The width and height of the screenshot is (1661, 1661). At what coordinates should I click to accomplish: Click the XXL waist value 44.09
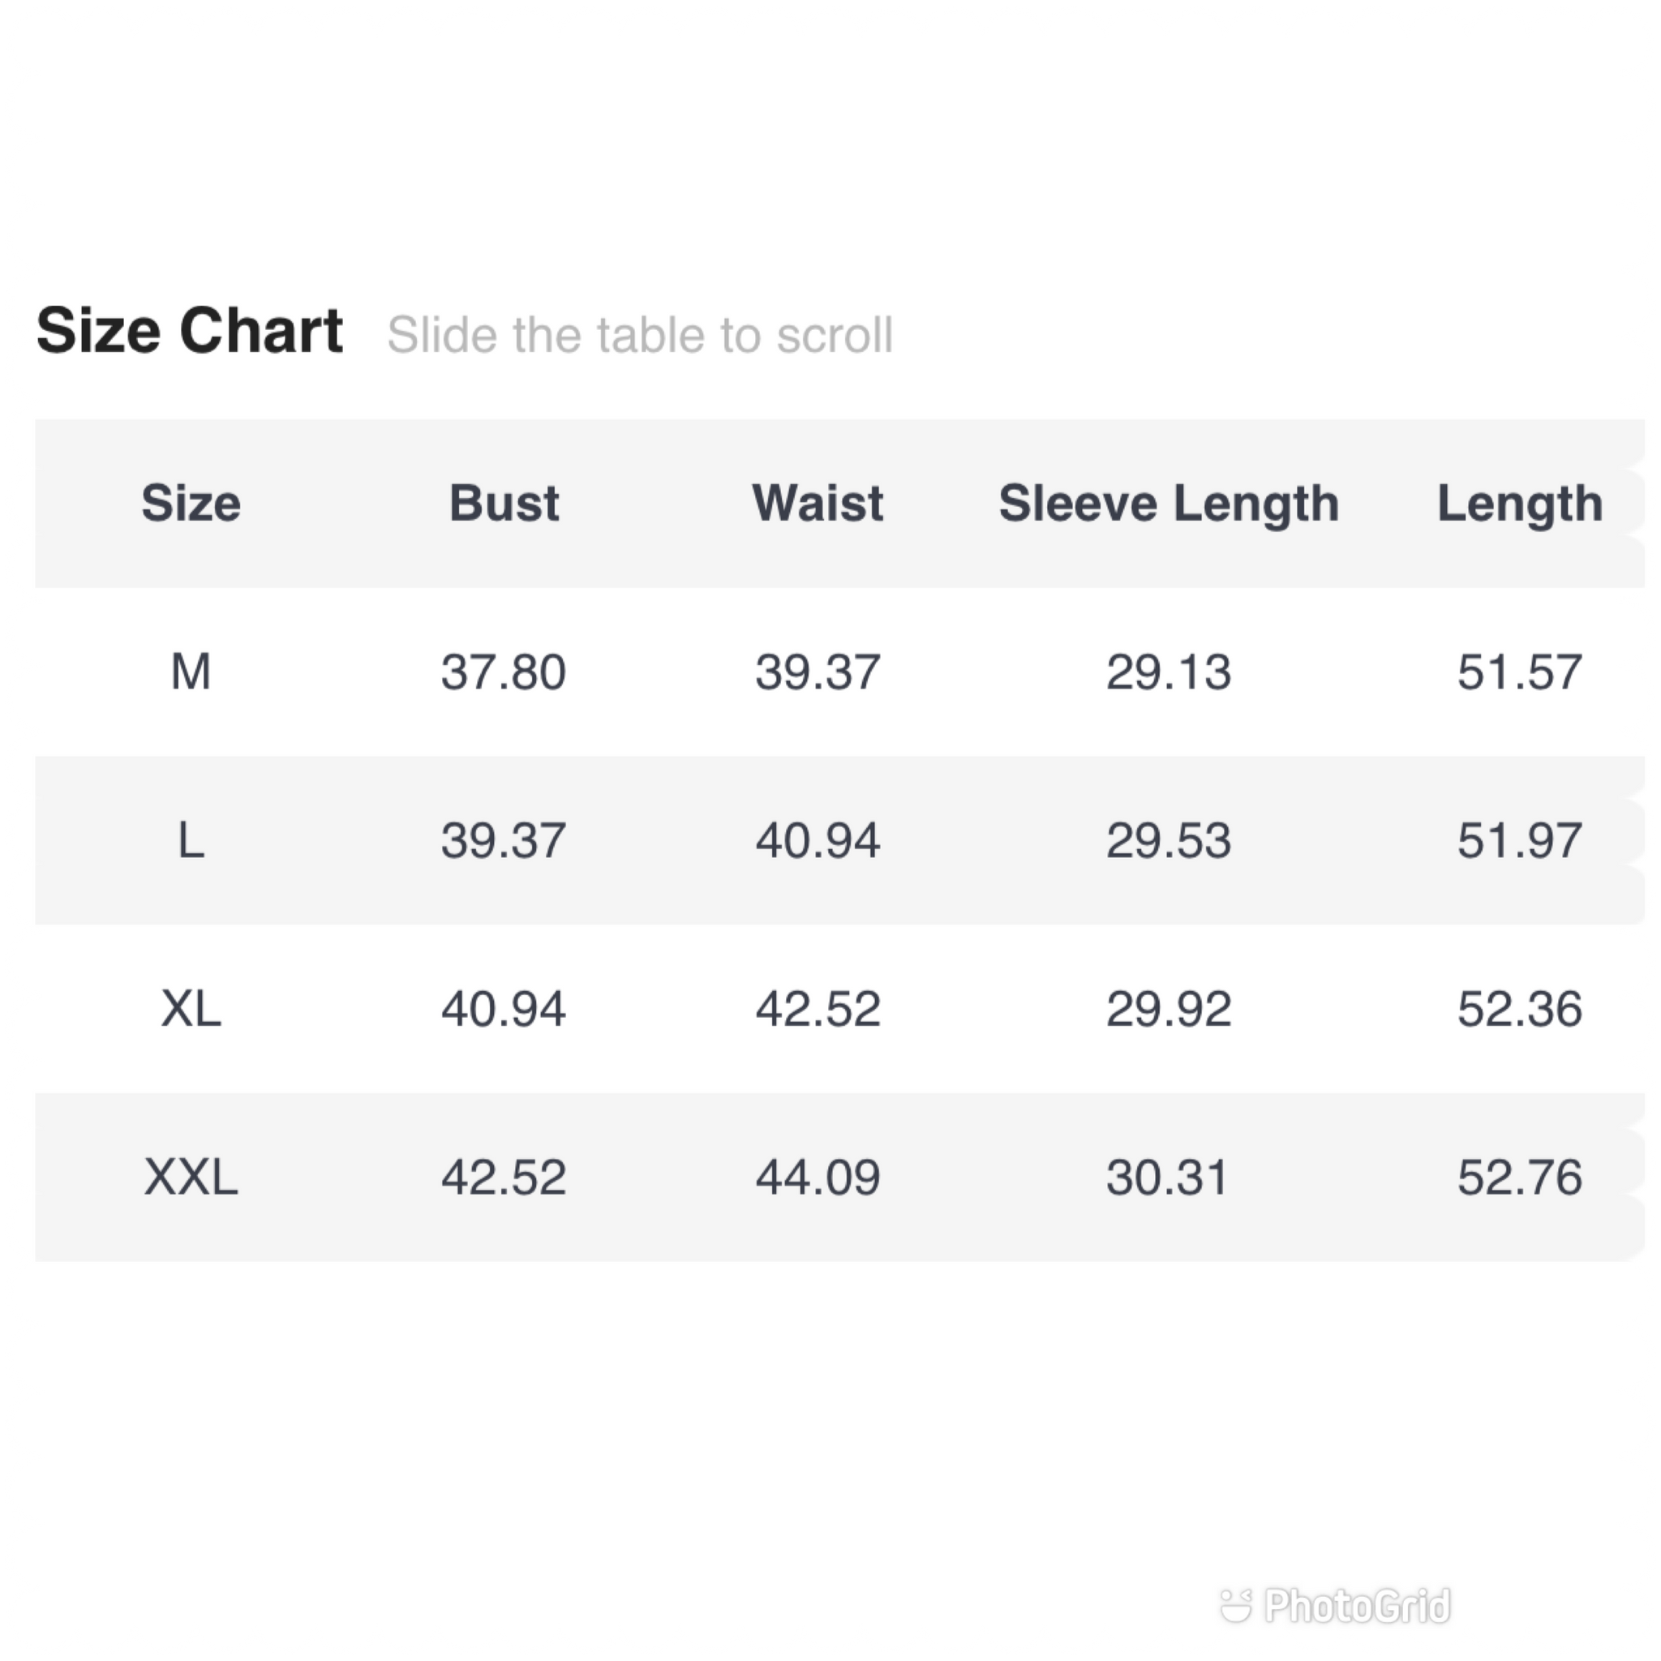click(x=818, y=1177)
